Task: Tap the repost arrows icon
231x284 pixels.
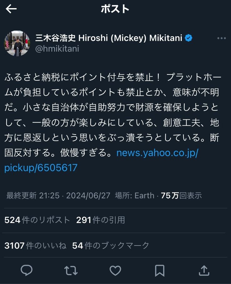Action: point(71,270)
